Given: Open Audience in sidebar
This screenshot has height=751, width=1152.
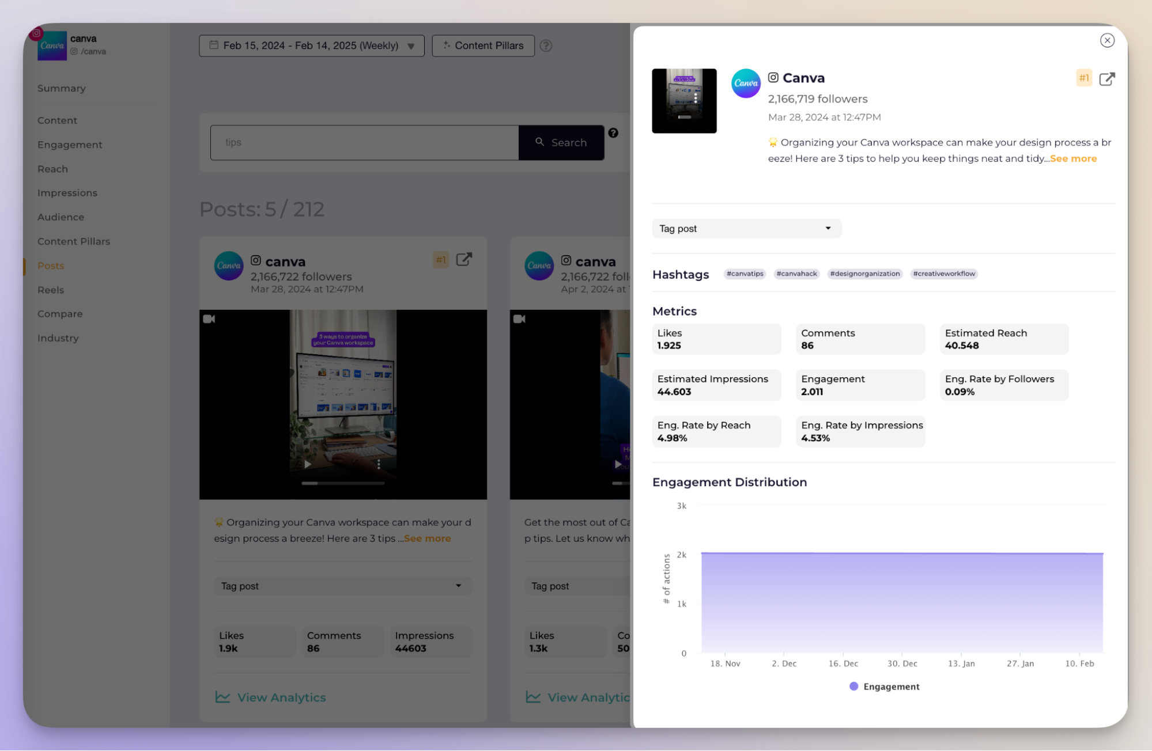Looking at the screenshot, I should pyautogui.click(x=61, y=217).
